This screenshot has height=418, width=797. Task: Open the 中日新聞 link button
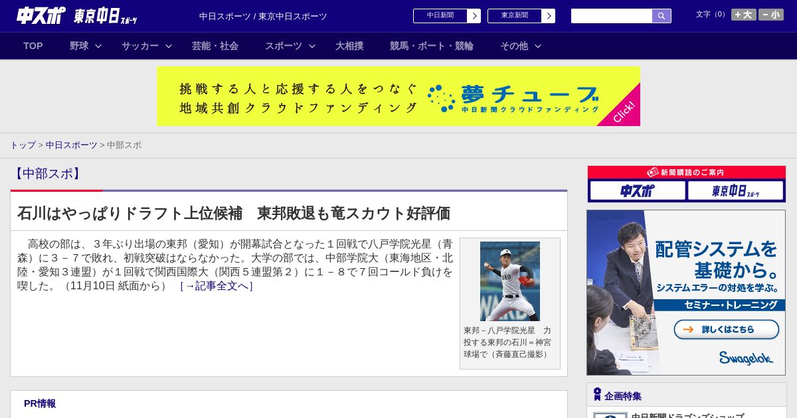tap(440, 16)
